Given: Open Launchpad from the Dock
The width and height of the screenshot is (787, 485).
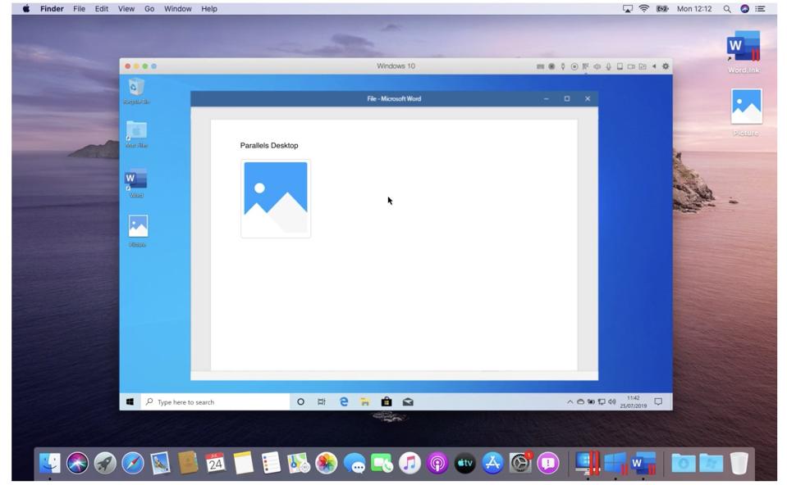Looking at the screenshot, I should coord(105,462).
